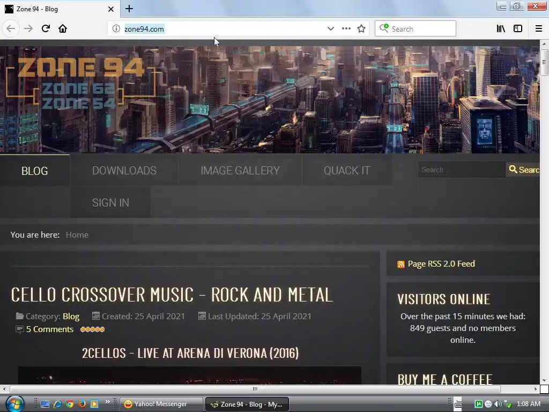This screenshot has height=412, width=549.
Task: Open the DOWNLOADS navigation item
Action: (124, 171)
